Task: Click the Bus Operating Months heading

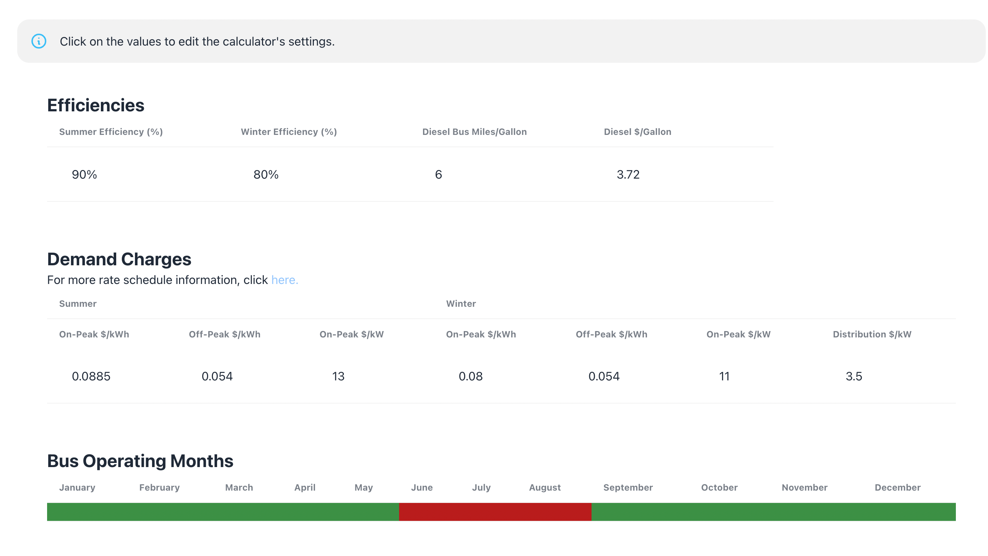Action: click(x=140, y=461)
